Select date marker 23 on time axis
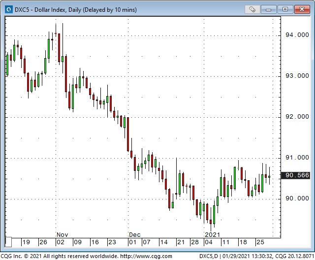Viewport: 315px width, 260px height. coord(112,242)
